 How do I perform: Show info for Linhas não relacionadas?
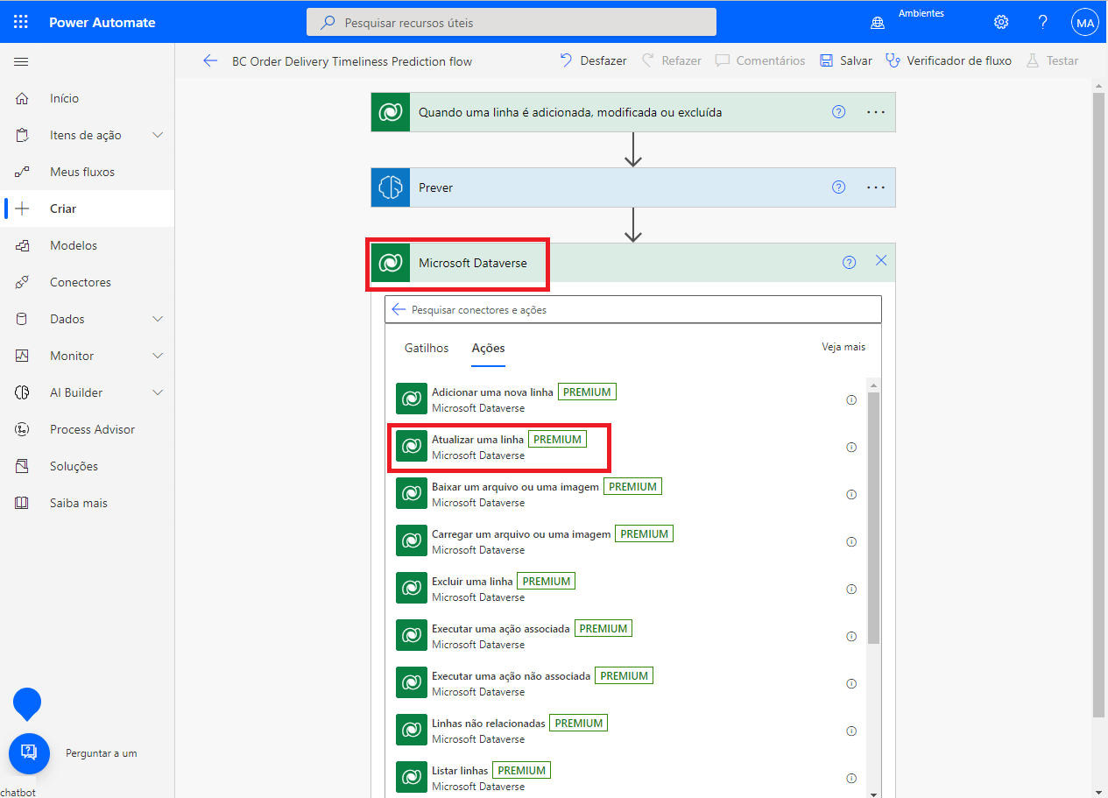851,731
